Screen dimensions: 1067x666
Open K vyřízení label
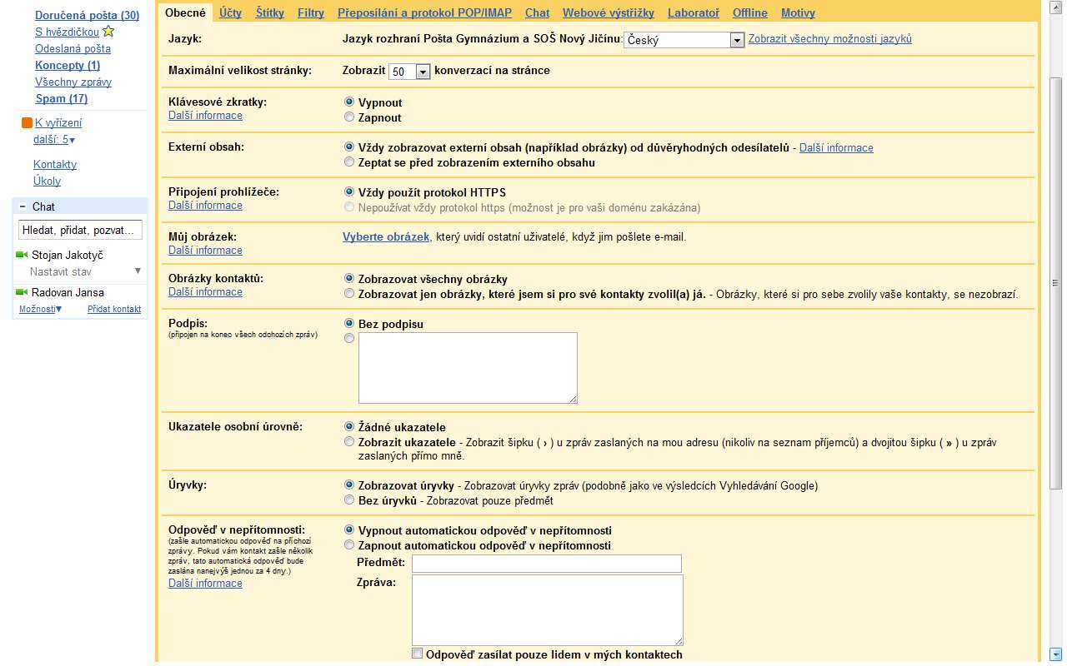click(x=58, y=123)
